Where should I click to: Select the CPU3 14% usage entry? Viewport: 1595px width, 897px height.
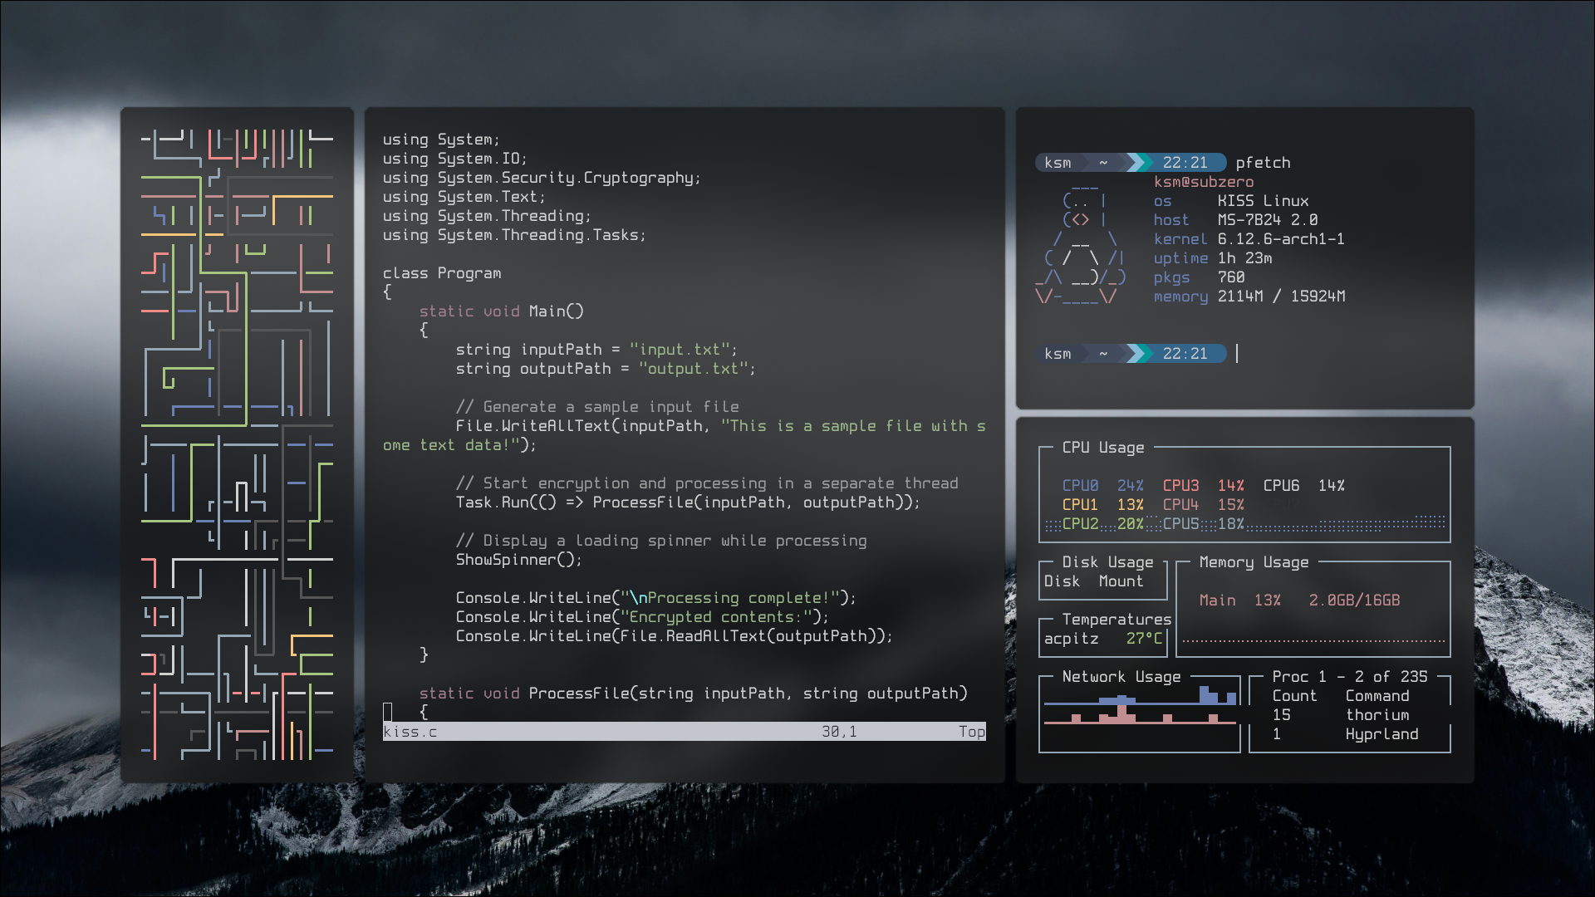(1203, 486)
